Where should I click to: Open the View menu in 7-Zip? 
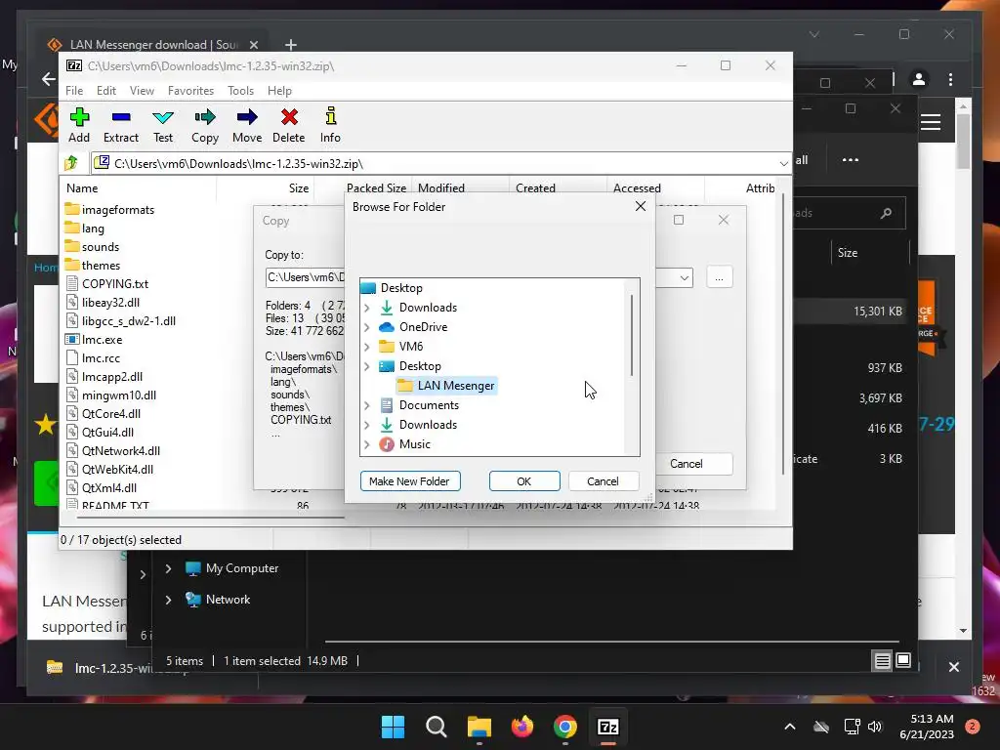pos(142,91)
